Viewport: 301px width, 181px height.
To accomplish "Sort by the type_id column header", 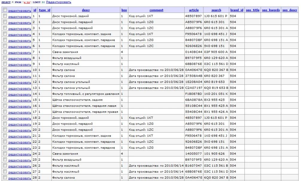I will [x=45, y=10].
